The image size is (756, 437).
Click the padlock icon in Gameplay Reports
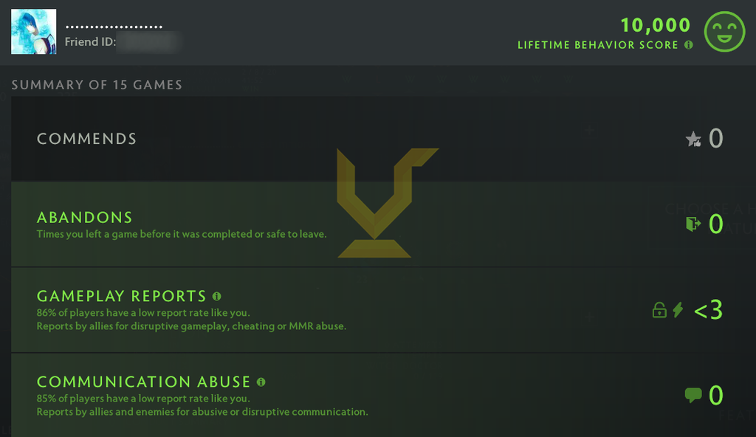[659, 309]
